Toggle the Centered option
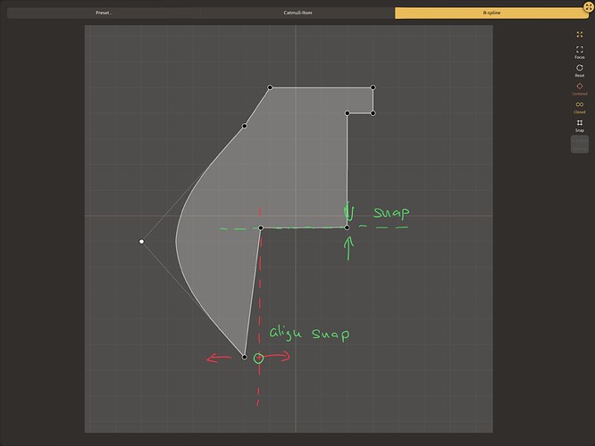Viewport: 595px width, 446px height. coord(580,88)
